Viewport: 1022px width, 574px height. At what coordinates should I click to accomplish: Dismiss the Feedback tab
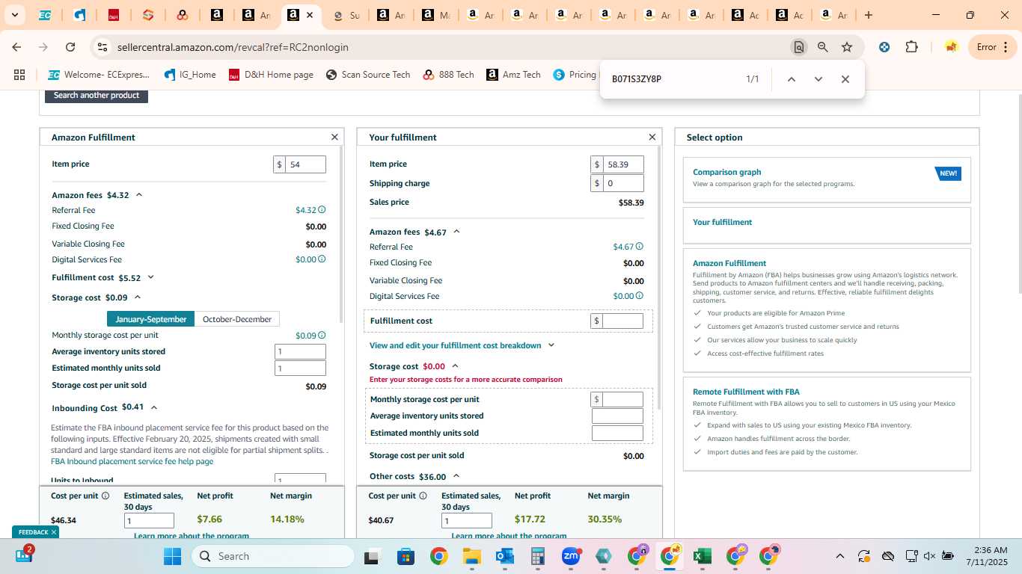pyautogui.click(x=54, y=532)
